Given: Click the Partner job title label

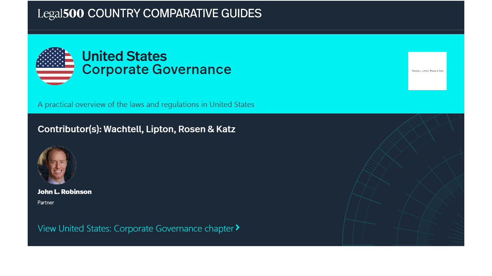Looking at the screenshot, I should click(46, 202).
